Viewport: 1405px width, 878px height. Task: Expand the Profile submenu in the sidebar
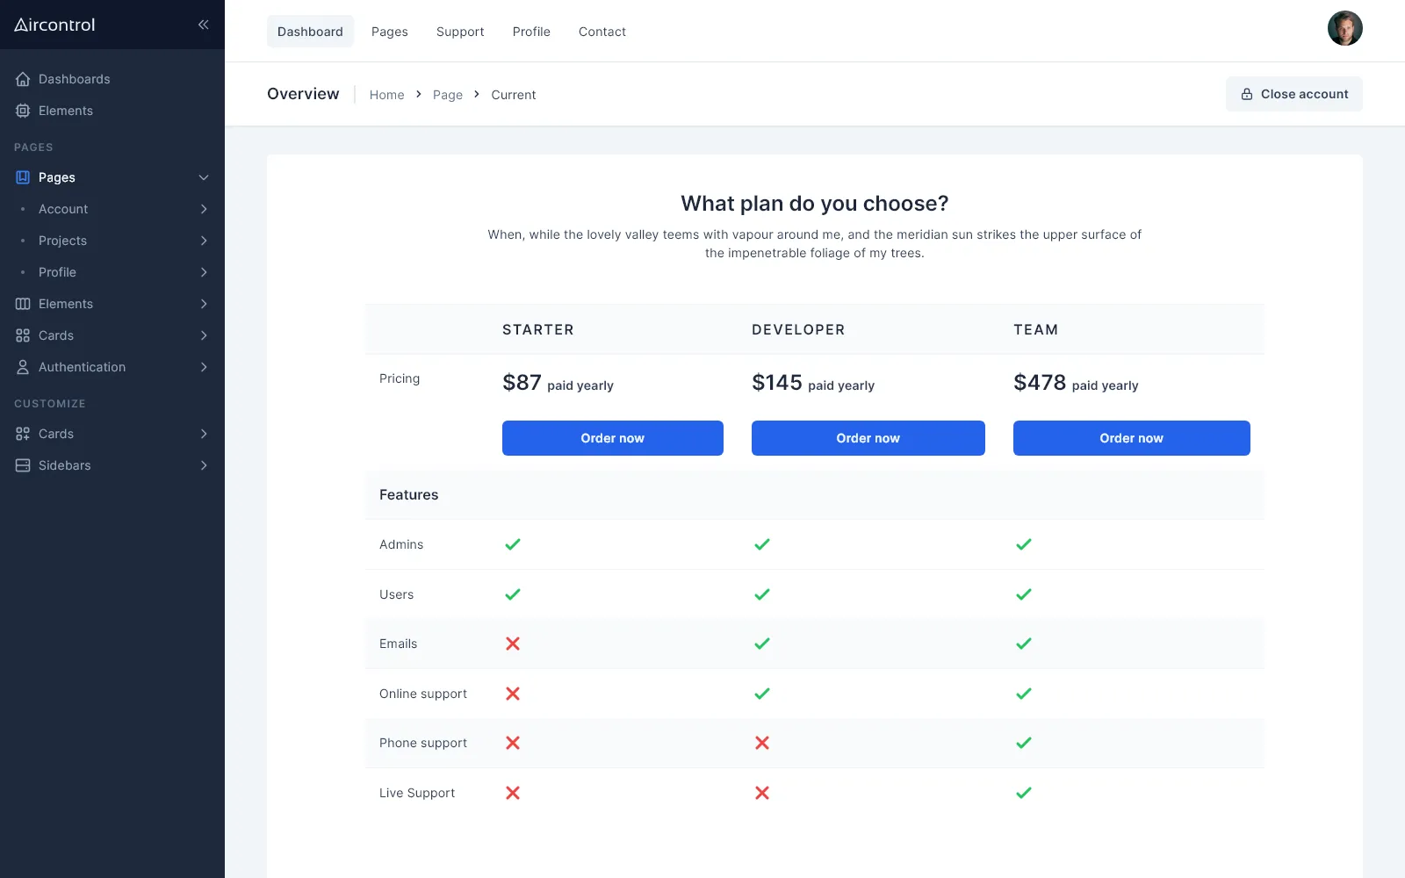[x=204, y=272]
